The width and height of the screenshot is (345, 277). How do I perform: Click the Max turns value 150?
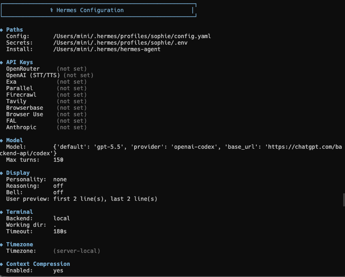coord(59,159)
